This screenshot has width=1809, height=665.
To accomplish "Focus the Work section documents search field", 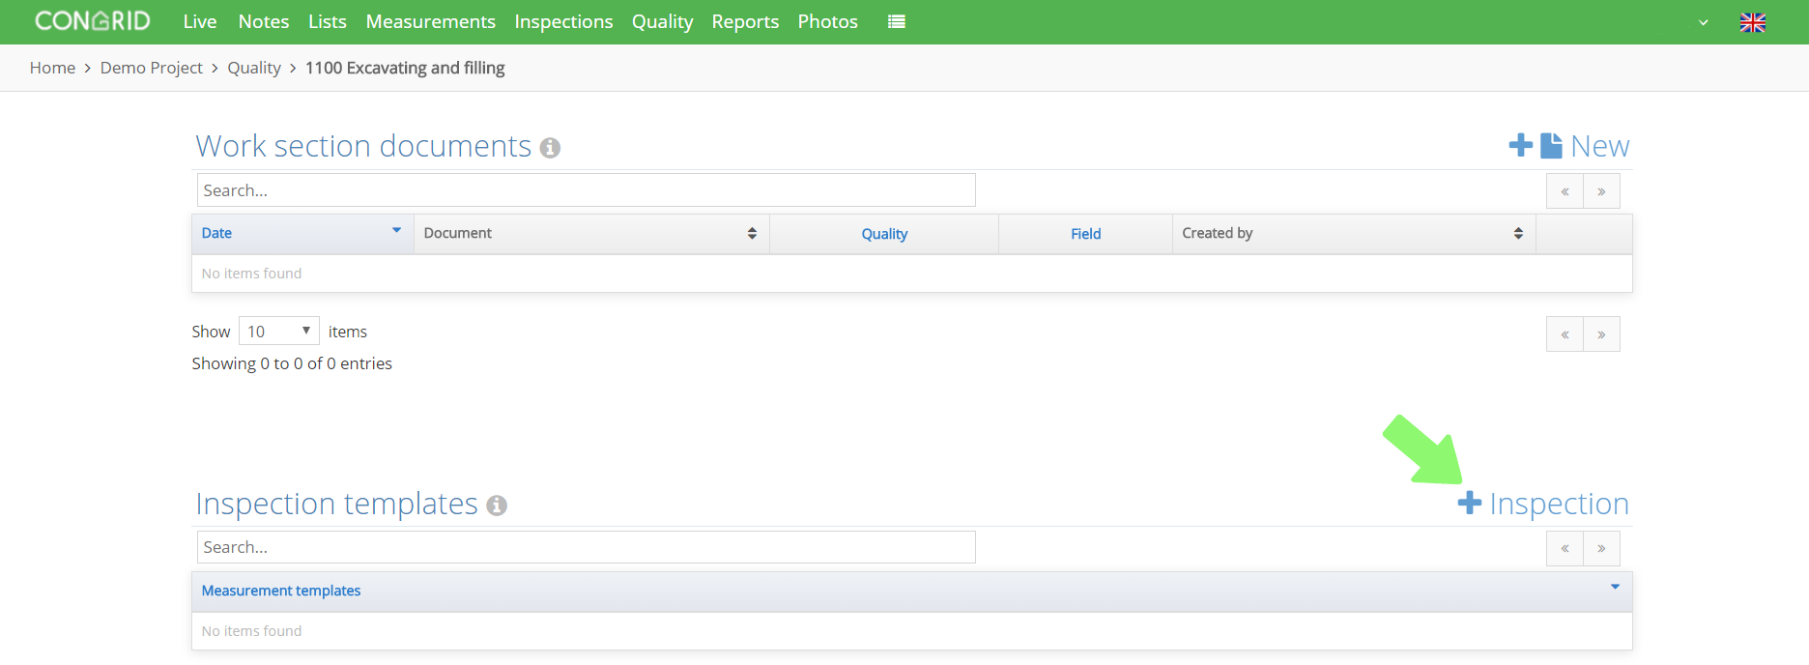I will pos(587,190).
